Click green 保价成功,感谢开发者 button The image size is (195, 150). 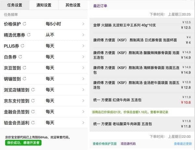tap(23, 143)
